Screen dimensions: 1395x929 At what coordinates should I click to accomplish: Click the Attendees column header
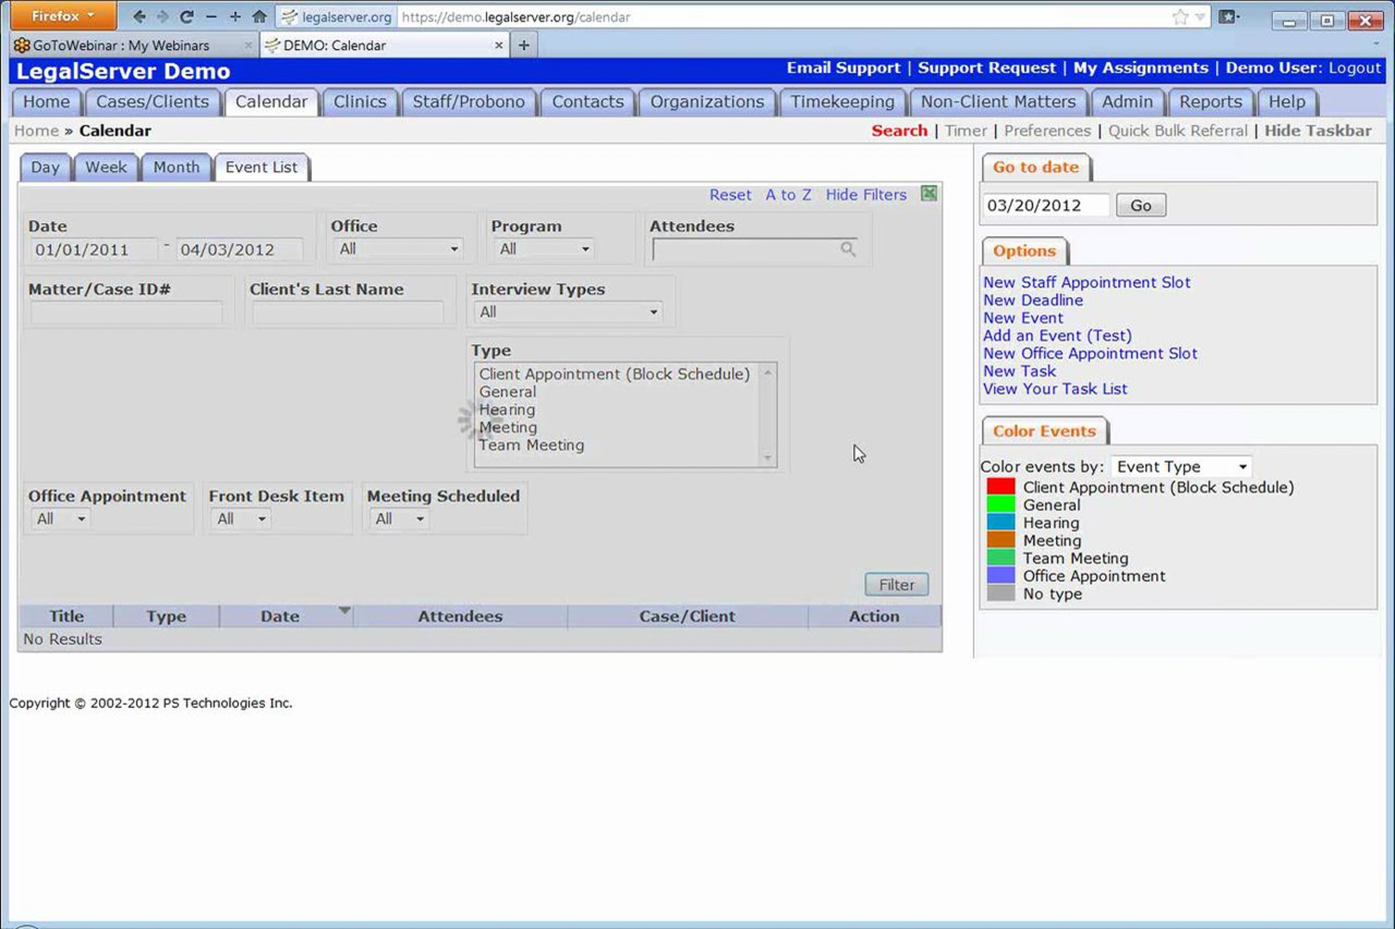coord(460,616)
